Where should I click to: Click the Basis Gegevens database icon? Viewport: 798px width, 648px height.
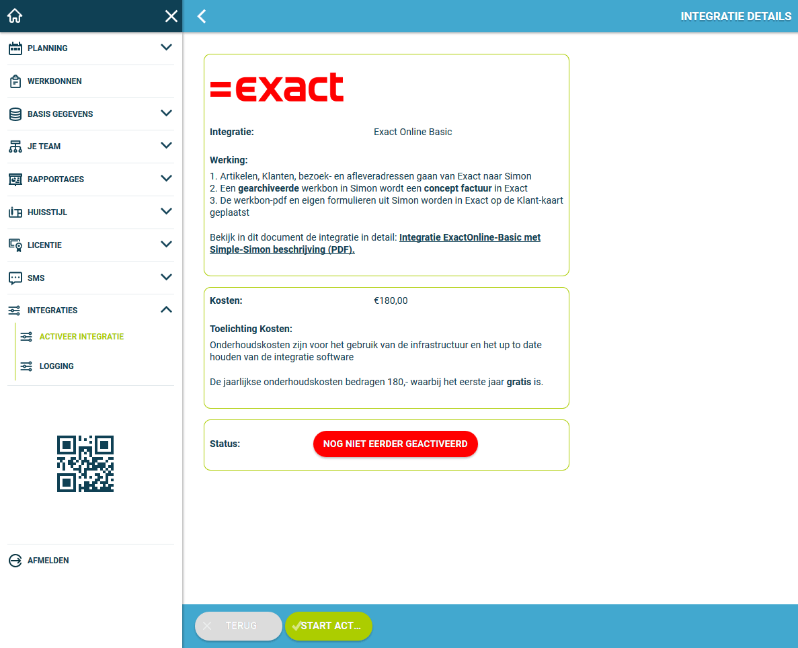[x=15, y=114]
